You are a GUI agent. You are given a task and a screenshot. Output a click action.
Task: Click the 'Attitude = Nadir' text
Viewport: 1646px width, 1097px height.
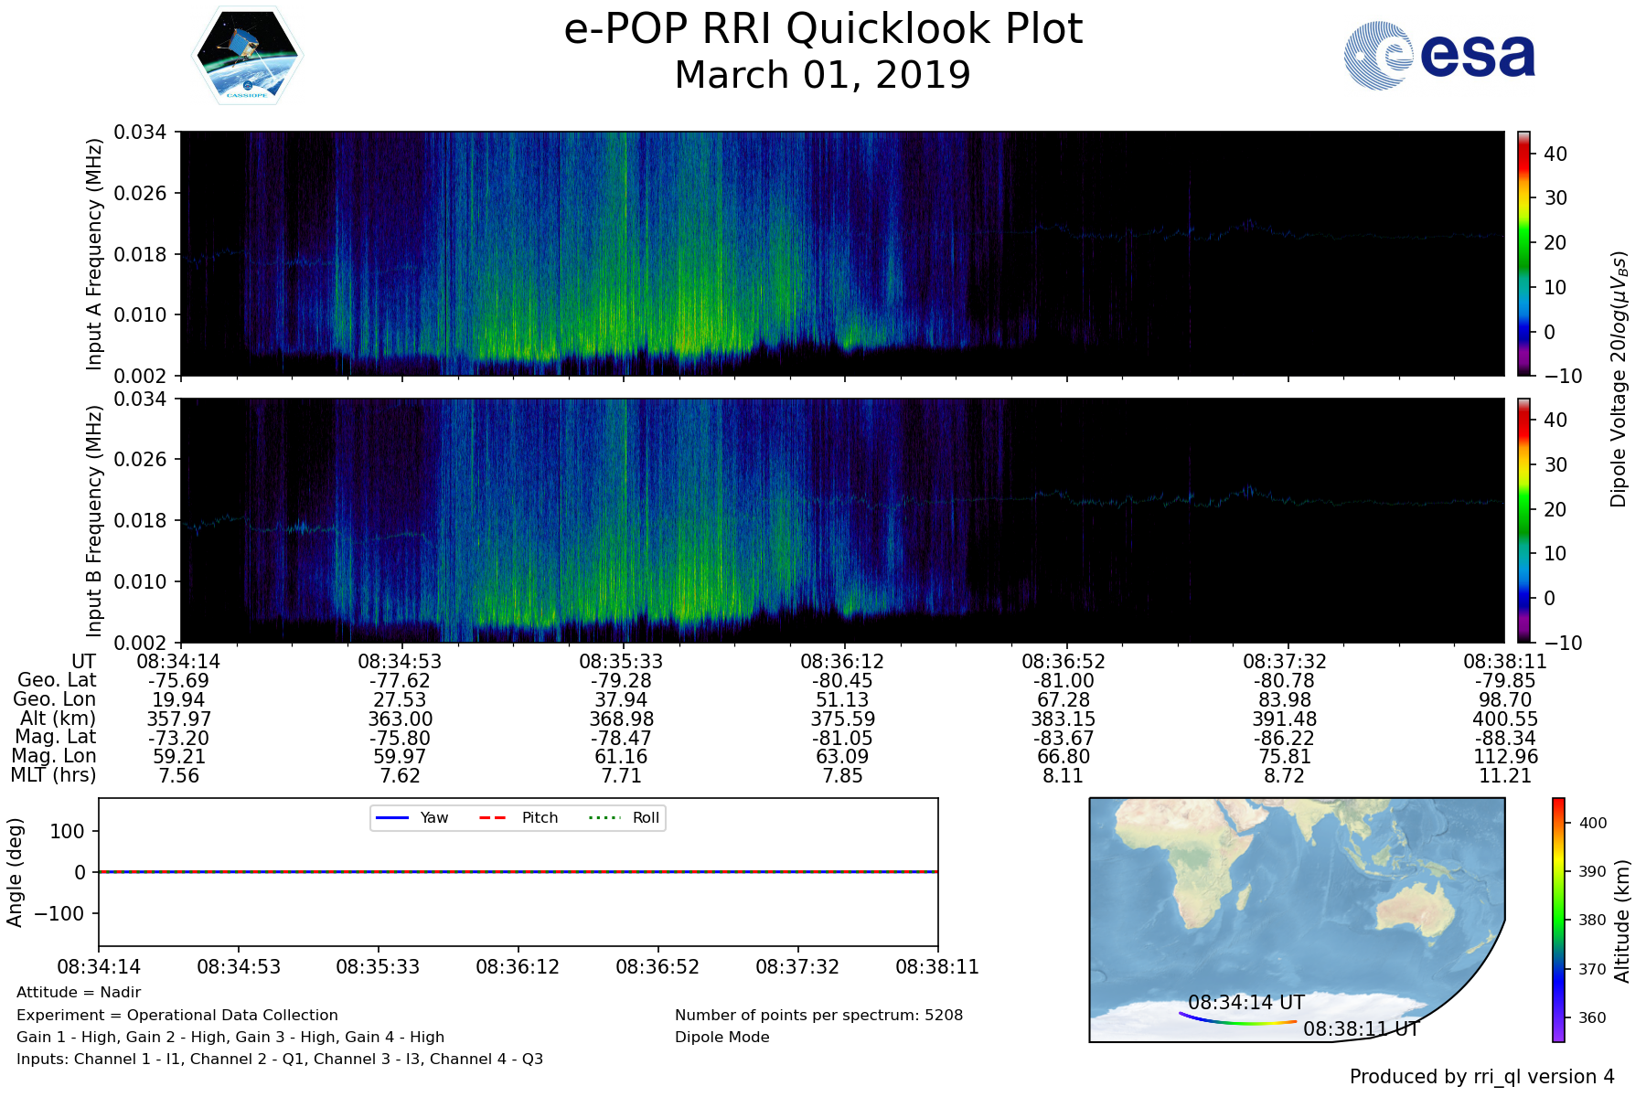point(79,993)
